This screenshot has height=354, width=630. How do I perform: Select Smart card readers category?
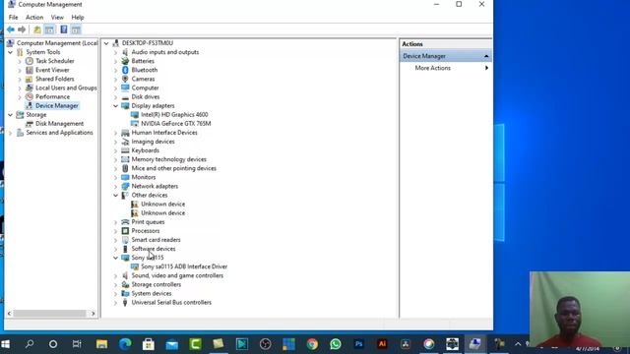[x=156, y=240]
